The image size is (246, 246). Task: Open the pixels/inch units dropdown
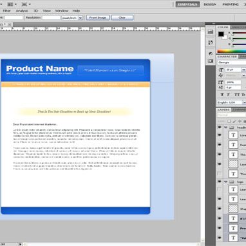72,18
